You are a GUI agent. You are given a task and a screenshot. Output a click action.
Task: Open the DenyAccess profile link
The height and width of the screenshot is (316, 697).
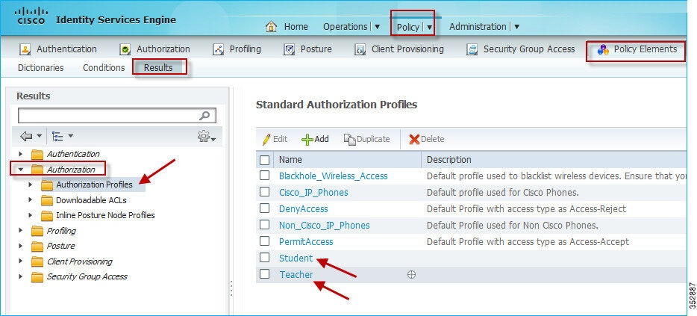tap(303, 208)
